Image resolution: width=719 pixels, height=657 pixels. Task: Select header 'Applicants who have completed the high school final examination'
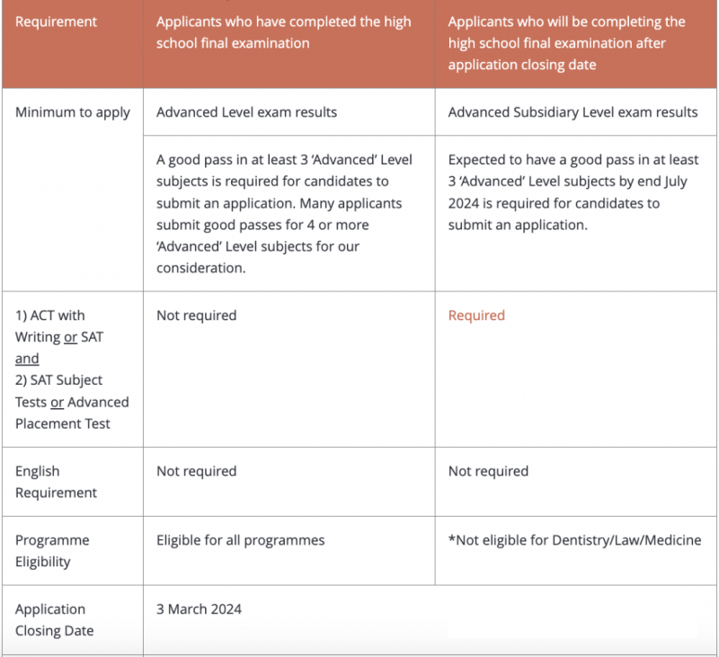pyautogui.click(x=283, y=32)
